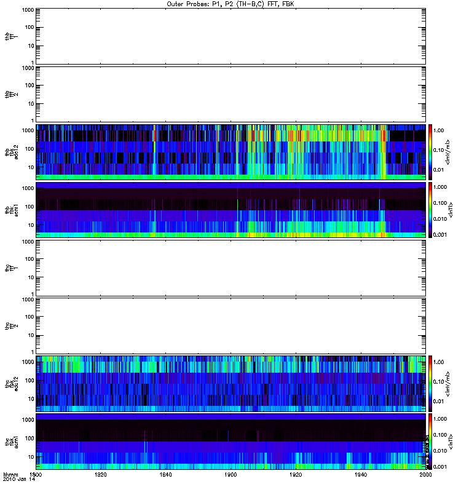Click the '2010 Jan 14' date label
This screenshot has height=492, width=461.
(x=19, y=479)
